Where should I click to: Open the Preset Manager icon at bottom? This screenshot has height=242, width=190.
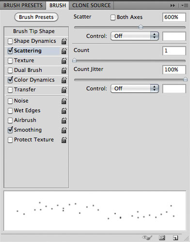click(x=162, y=238)
